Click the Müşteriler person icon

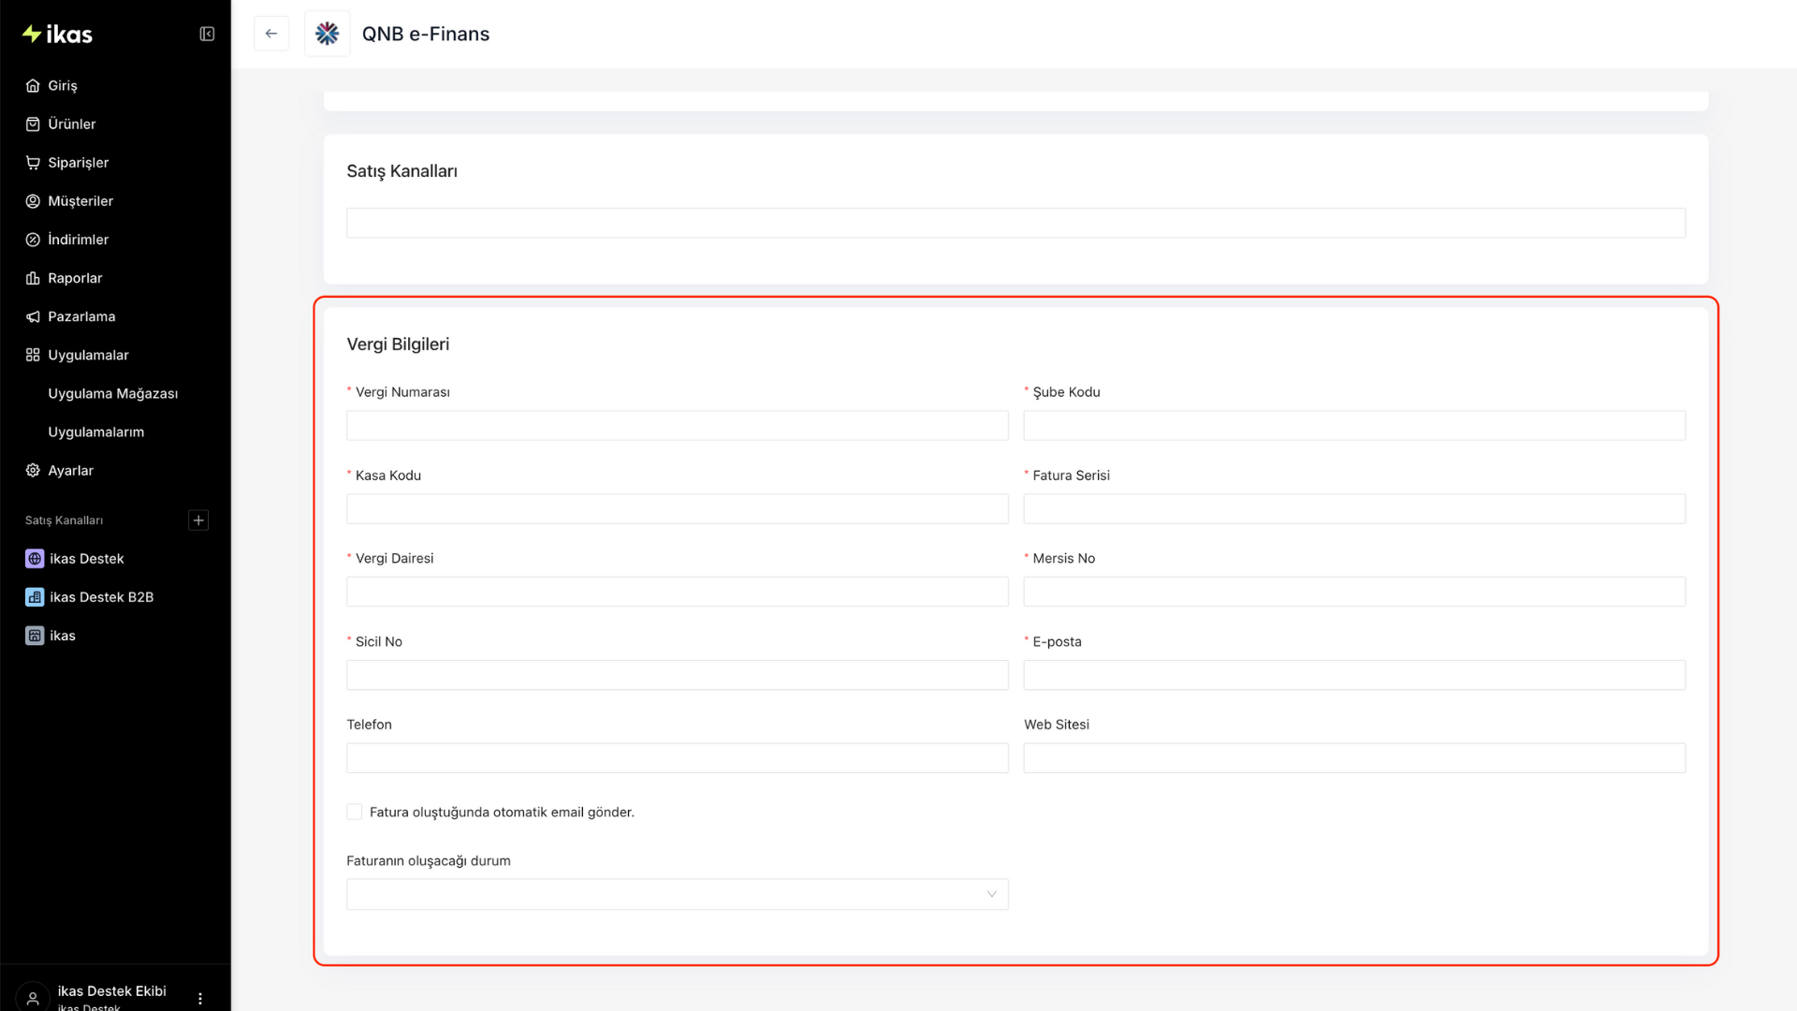coord(33,201)
